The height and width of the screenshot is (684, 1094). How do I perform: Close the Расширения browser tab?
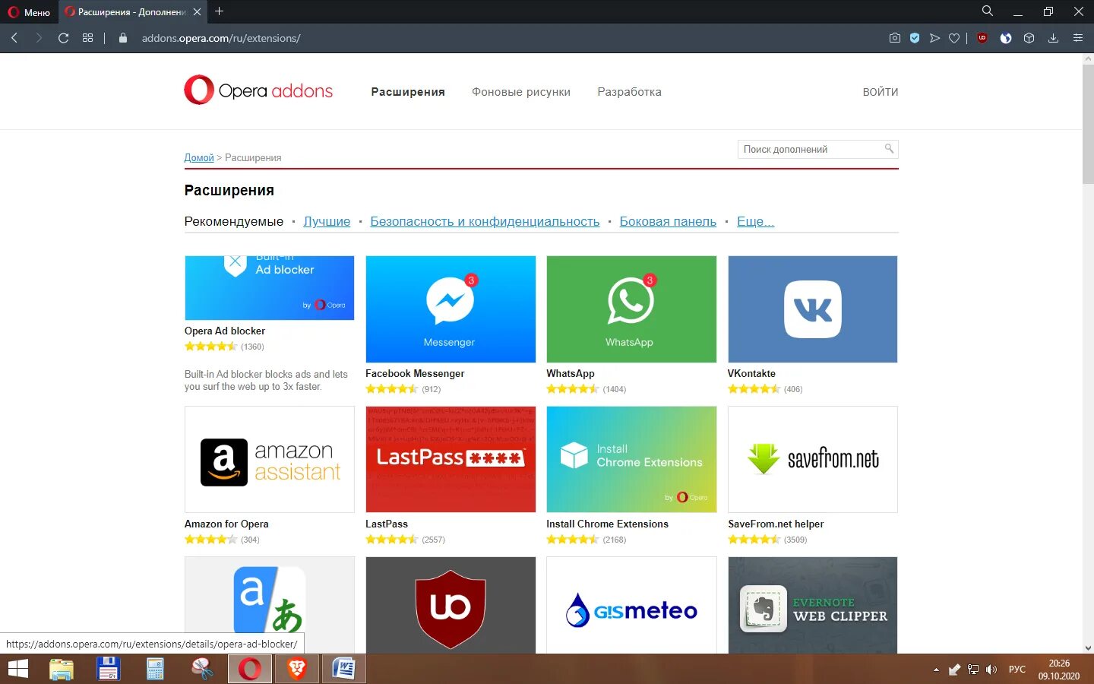[198, 12]
